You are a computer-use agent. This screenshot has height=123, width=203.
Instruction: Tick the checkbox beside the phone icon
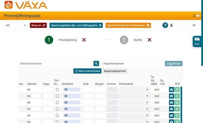click(x=198, y=16)
